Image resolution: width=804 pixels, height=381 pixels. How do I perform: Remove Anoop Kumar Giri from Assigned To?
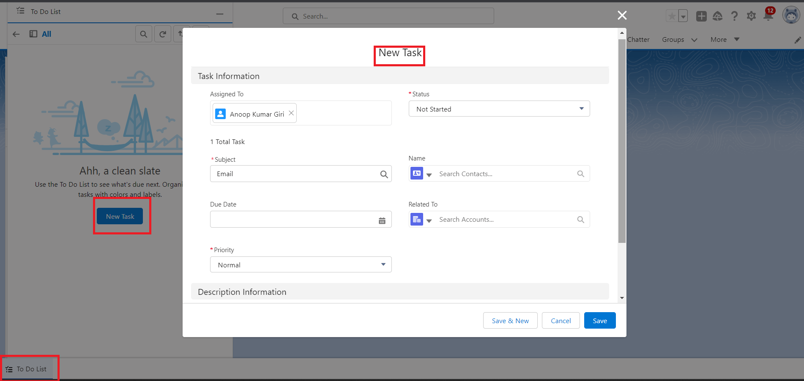pyautogui.click(x=291, y=113)
